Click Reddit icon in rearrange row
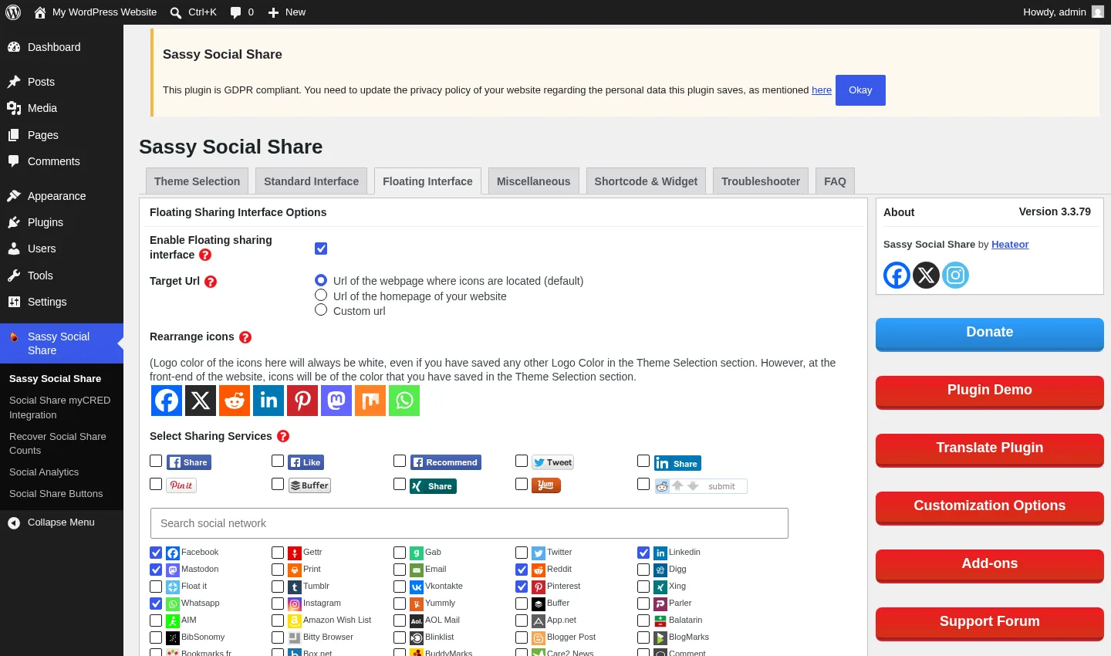 235,401
